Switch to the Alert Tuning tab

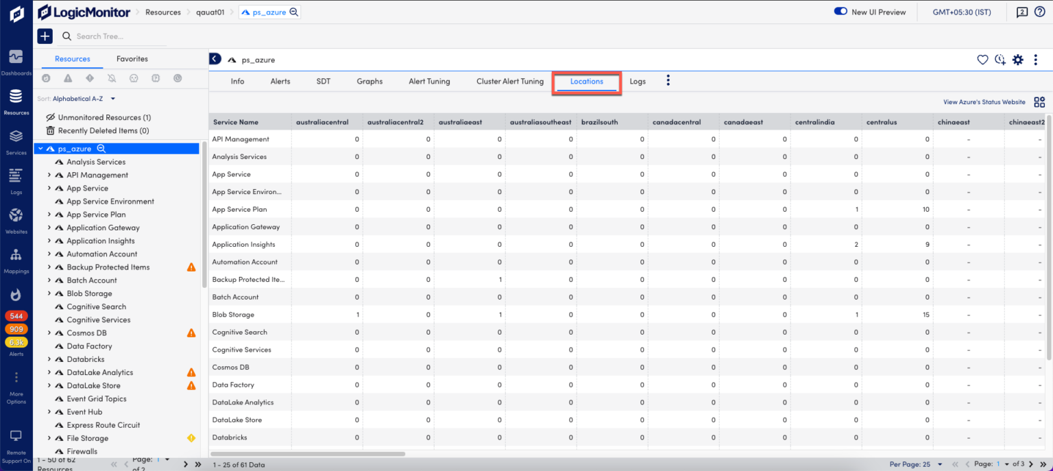pyautogui.click(x=429, y=82)
